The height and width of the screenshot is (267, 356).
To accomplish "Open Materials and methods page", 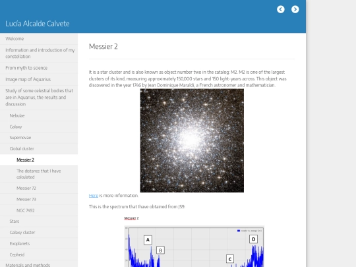I will 39,264.
